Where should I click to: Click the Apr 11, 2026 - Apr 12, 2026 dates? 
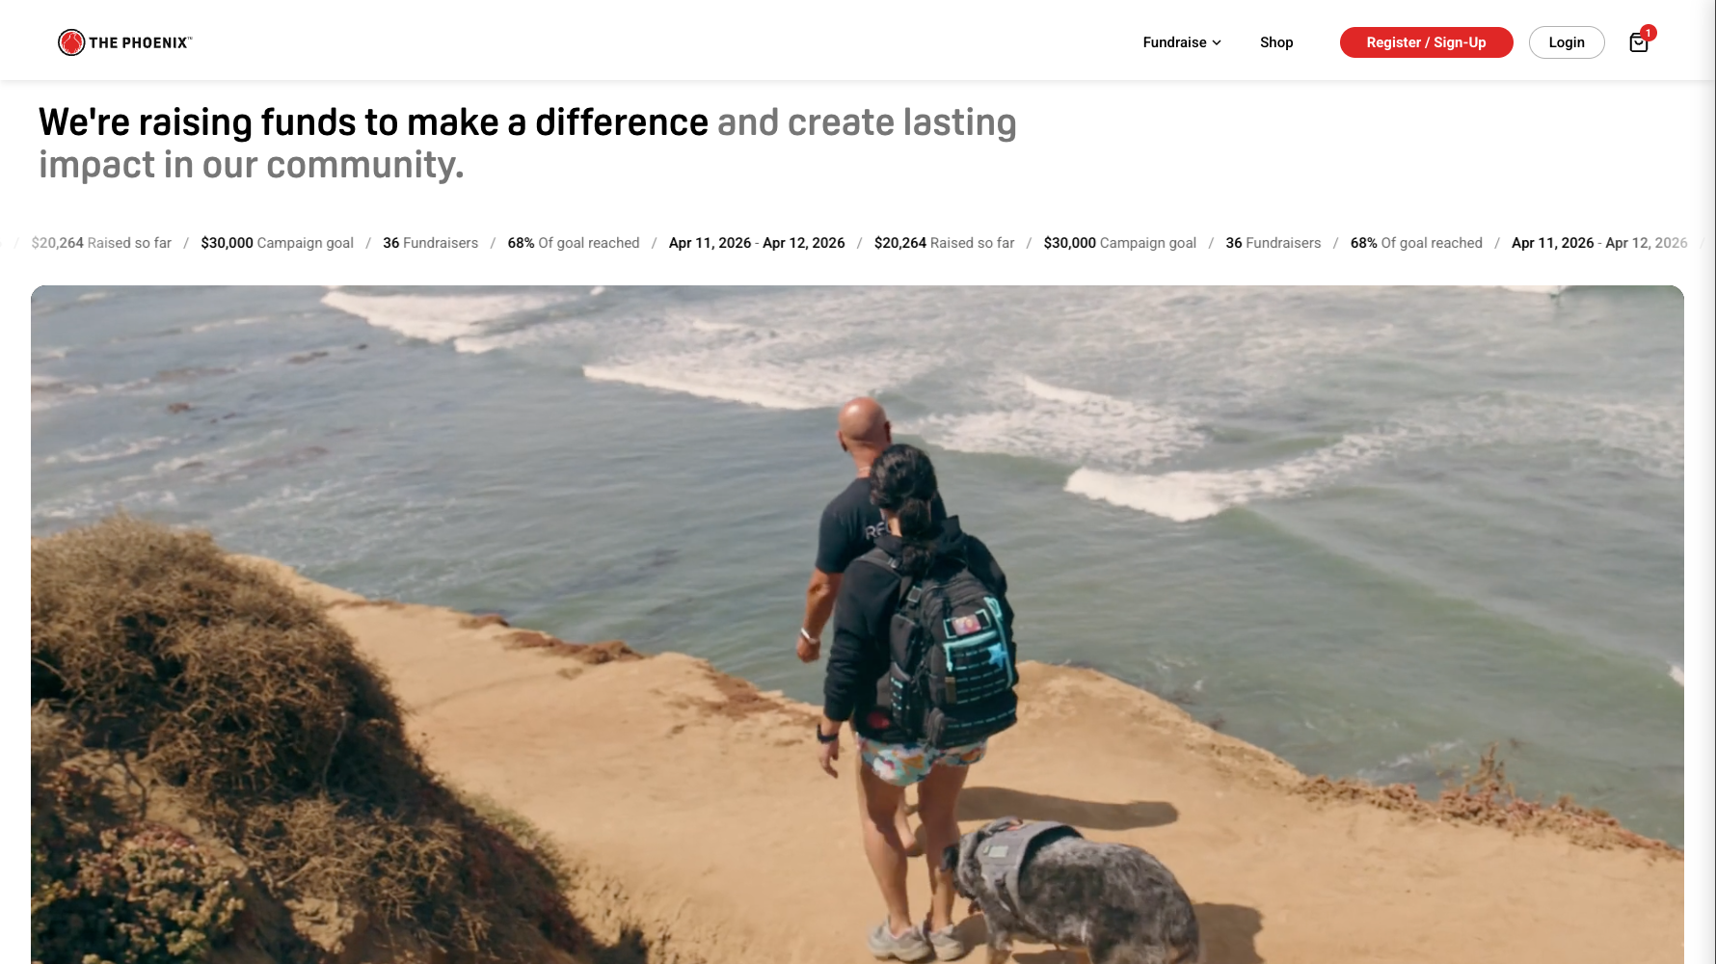click(x=757, y=243)
